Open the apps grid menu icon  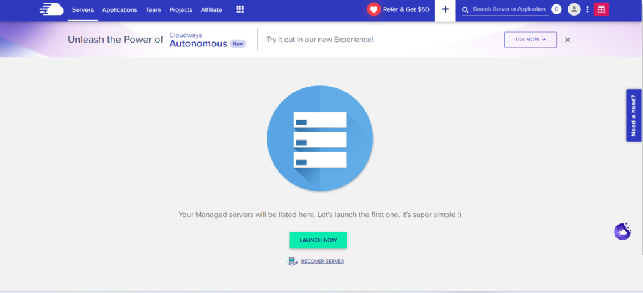[240, 9]
